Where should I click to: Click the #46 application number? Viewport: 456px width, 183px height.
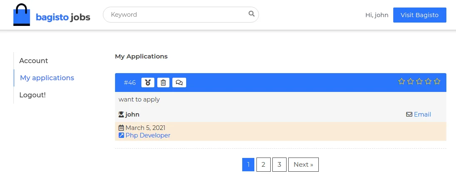(x=130, y=83)
